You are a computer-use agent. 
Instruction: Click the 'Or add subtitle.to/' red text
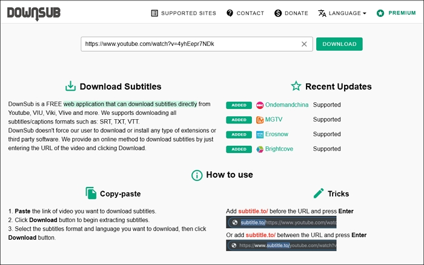(x=260, y=235)
